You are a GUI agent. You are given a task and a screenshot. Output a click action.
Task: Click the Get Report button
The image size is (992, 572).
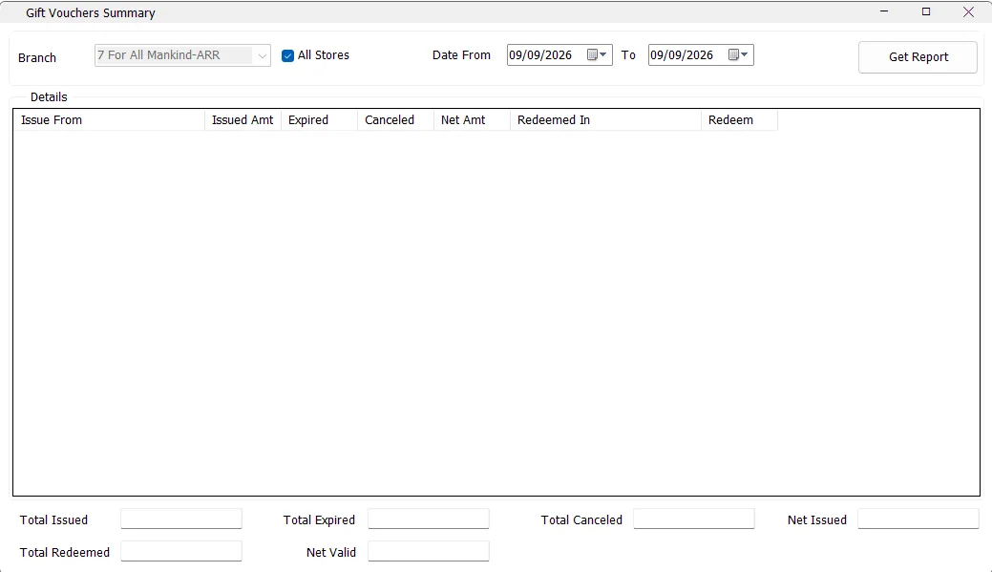point(918,57)
